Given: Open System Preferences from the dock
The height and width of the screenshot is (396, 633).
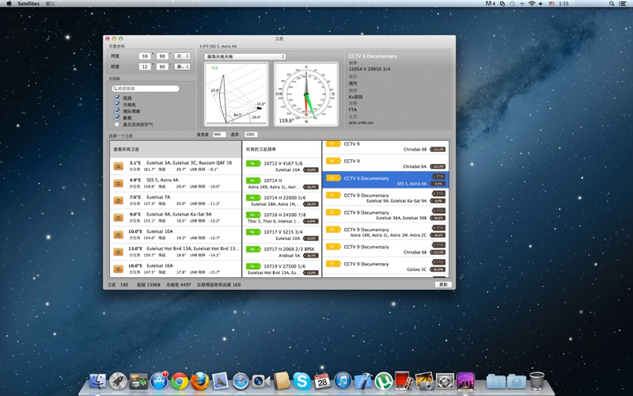Looking at the screenshot, I should (445, 381).
